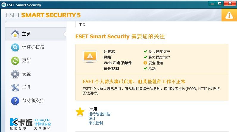The image size is (237, 132).
Task: Open the 更新 update section
Action: (x=26, y=61)
